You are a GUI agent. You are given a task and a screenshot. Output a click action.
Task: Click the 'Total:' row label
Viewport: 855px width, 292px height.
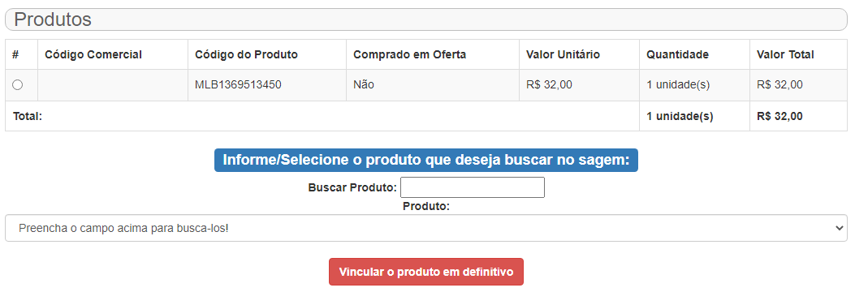pyautogui.click(x=28, y=116)
